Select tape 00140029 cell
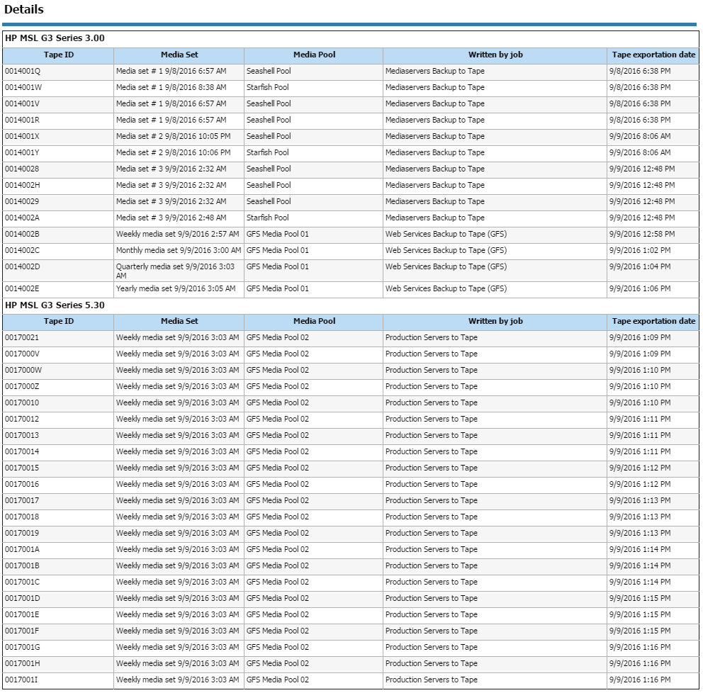 58,202
